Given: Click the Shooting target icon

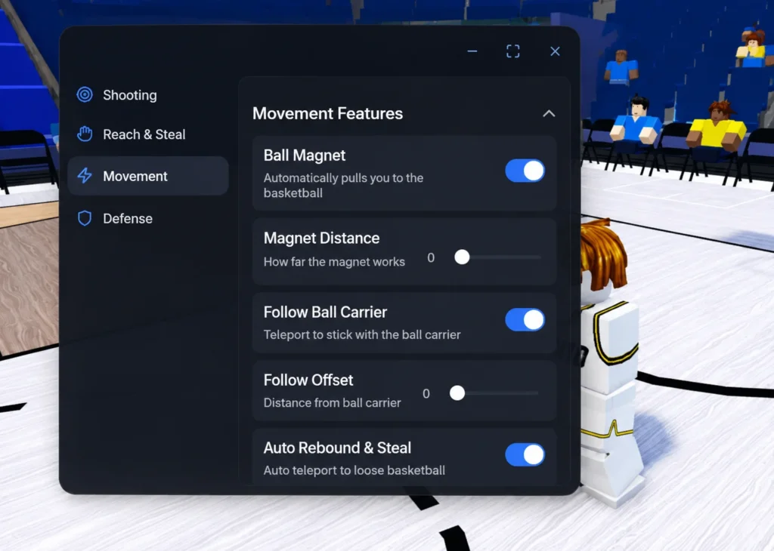Looking at the screenshot, I should 85,94.
